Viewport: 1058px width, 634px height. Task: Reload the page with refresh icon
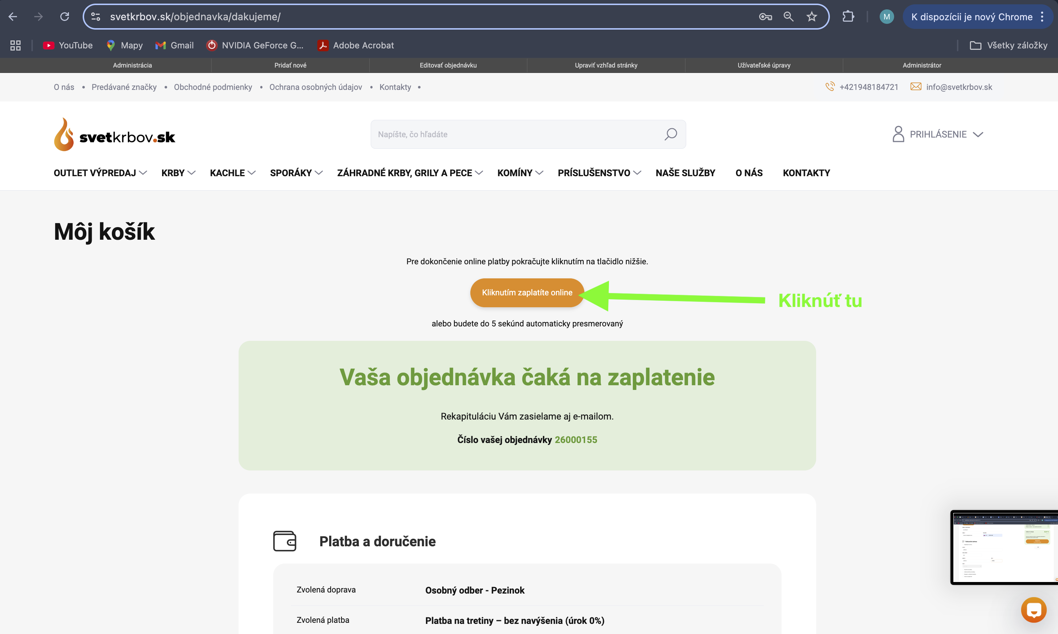(x=65, y=17)
